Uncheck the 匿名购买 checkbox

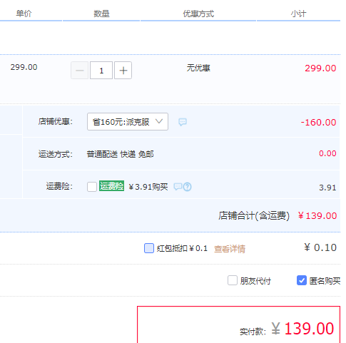302,280
